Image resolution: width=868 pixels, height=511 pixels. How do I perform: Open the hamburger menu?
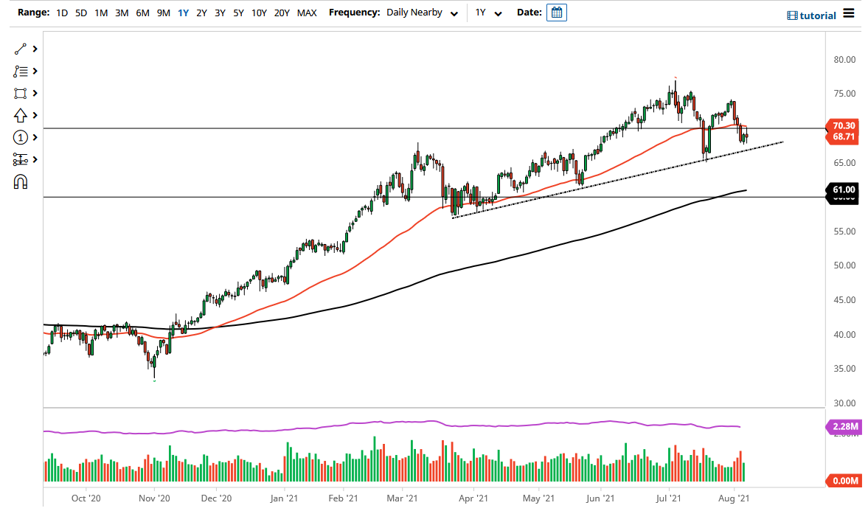click(x=848, y=13)
